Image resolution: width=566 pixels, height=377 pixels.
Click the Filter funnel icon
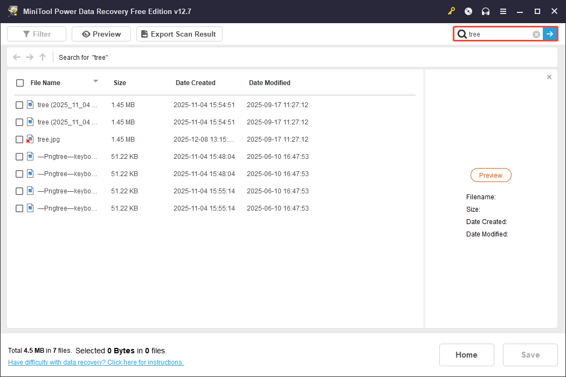click(x=26, y=33)
